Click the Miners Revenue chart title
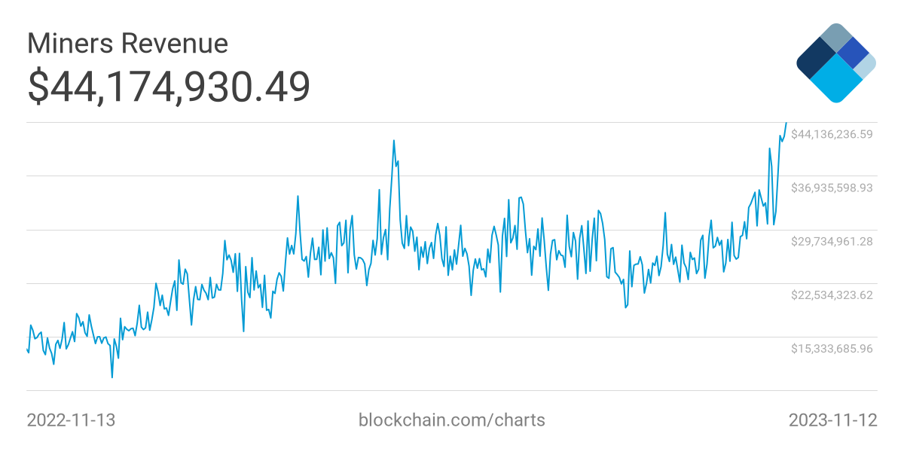Image resolution: width=904 pixels, height=452 pixels. click(127, 44)
